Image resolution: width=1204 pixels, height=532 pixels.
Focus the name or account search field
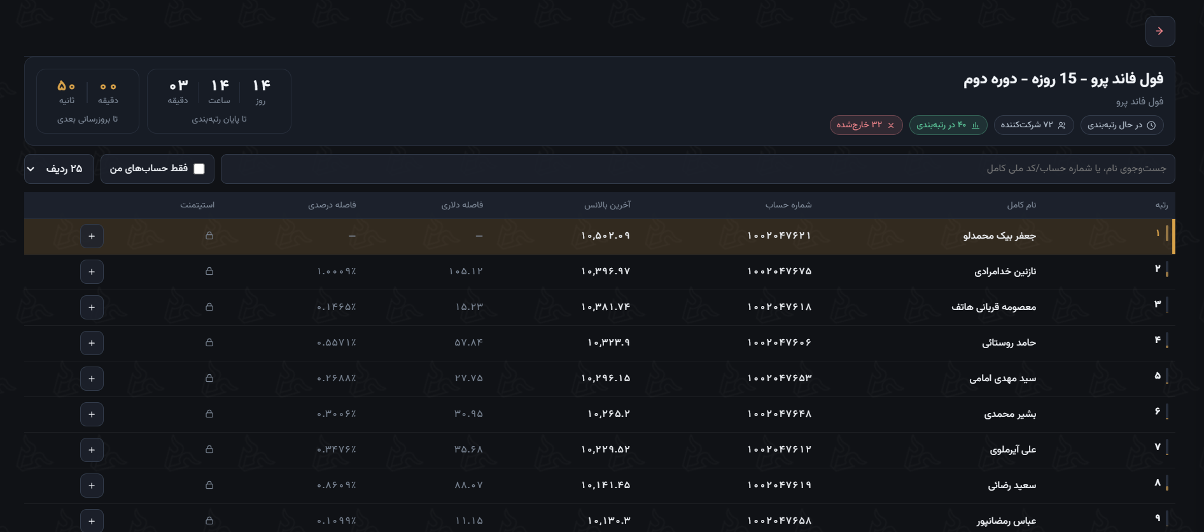(697, 169)
